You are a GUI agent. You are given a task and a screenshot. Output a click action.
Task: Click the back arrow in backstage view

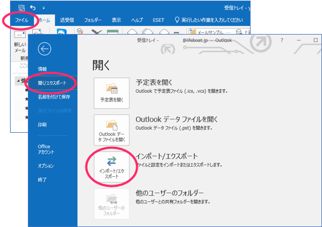click(x=44, y=49)
